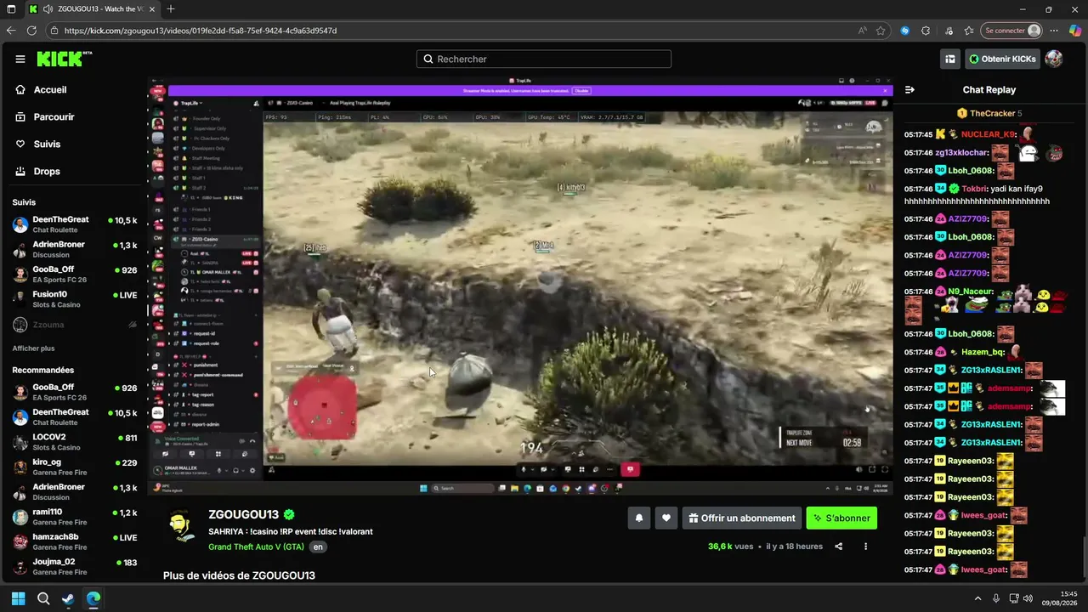Click Se connecter profile button

(x=1011, y=31)
